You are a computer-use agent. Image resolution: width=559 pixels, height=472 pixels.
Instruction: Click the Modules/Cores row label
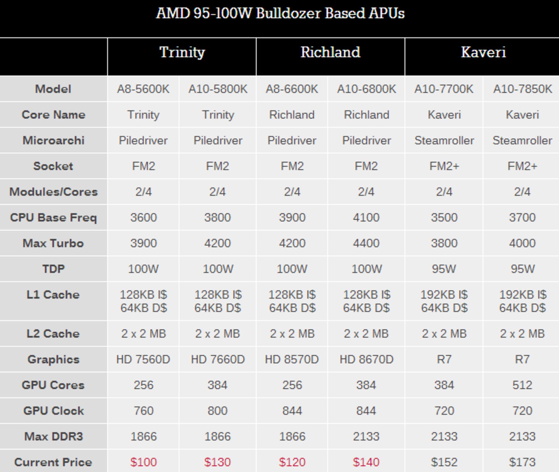click(53, 192)
